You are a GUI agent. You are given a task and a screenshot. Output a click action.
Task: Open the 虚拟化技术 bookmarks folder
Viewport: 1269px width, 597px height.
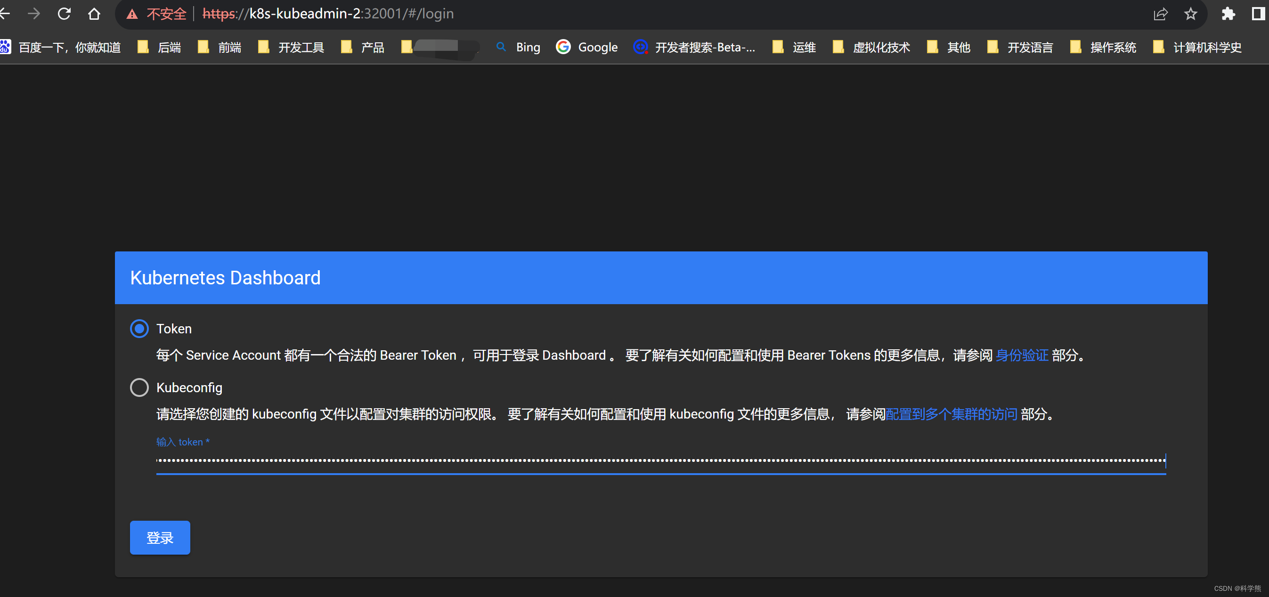tap(871, 47)
